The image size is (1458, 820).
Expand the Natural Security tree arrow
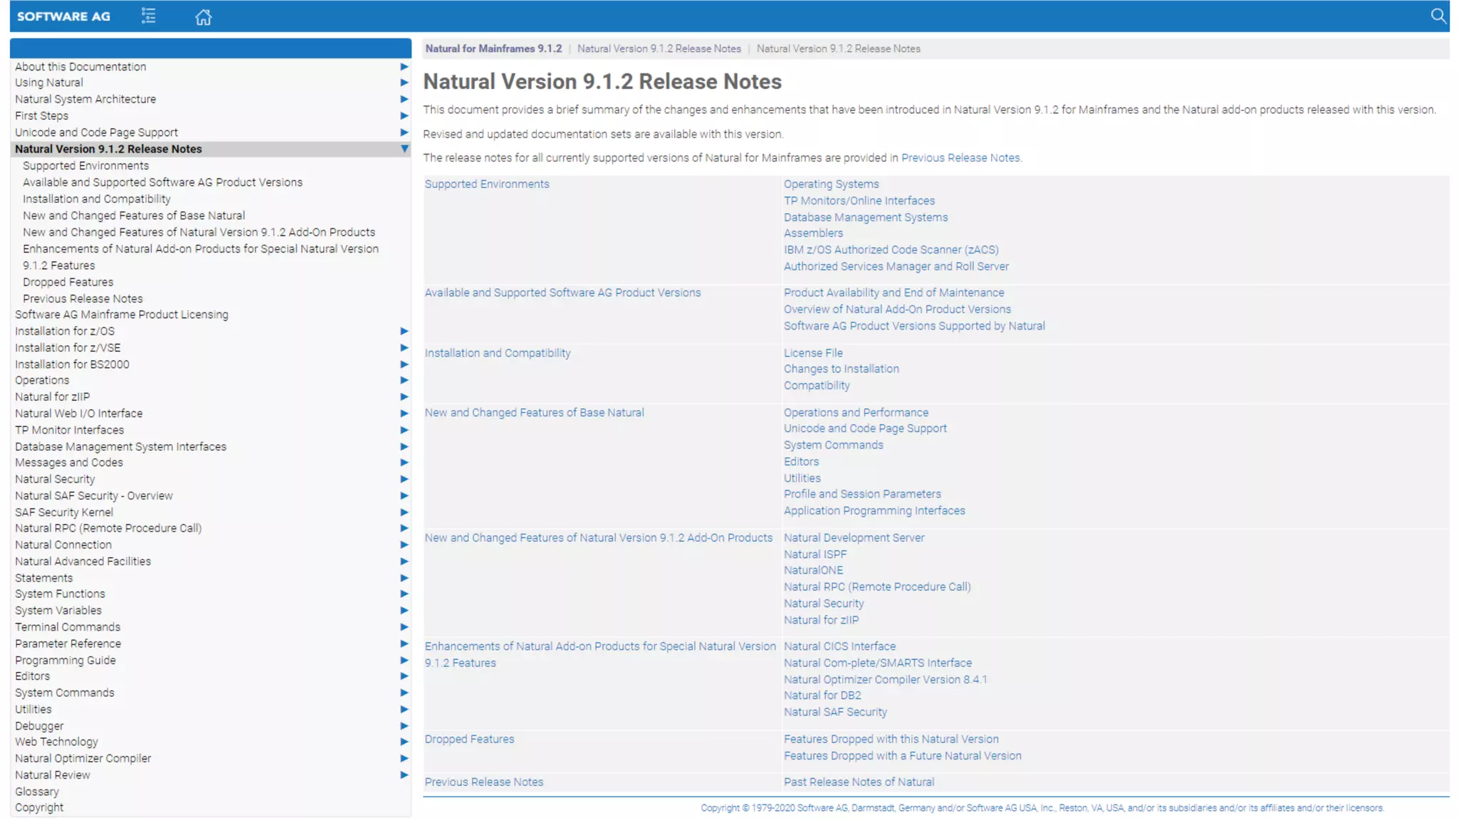coord(404,479)
